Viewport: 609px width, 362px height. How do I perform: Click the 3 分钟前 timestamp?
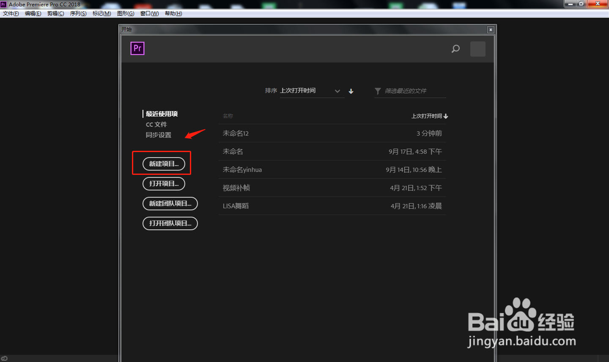pos(429,133)
